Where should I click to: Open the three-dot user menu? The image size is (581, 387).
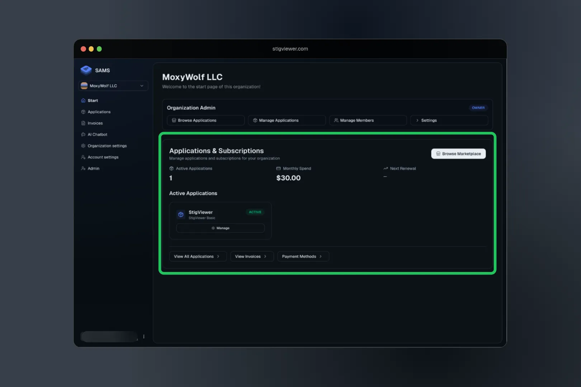144,336
